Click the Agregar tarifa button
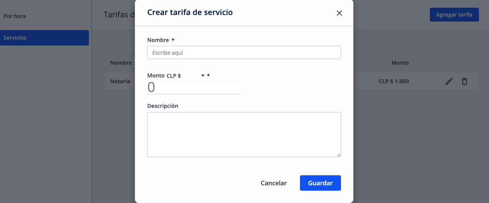Screen dimensions: 489x203 pyautogui.click(x=454, y=15)
